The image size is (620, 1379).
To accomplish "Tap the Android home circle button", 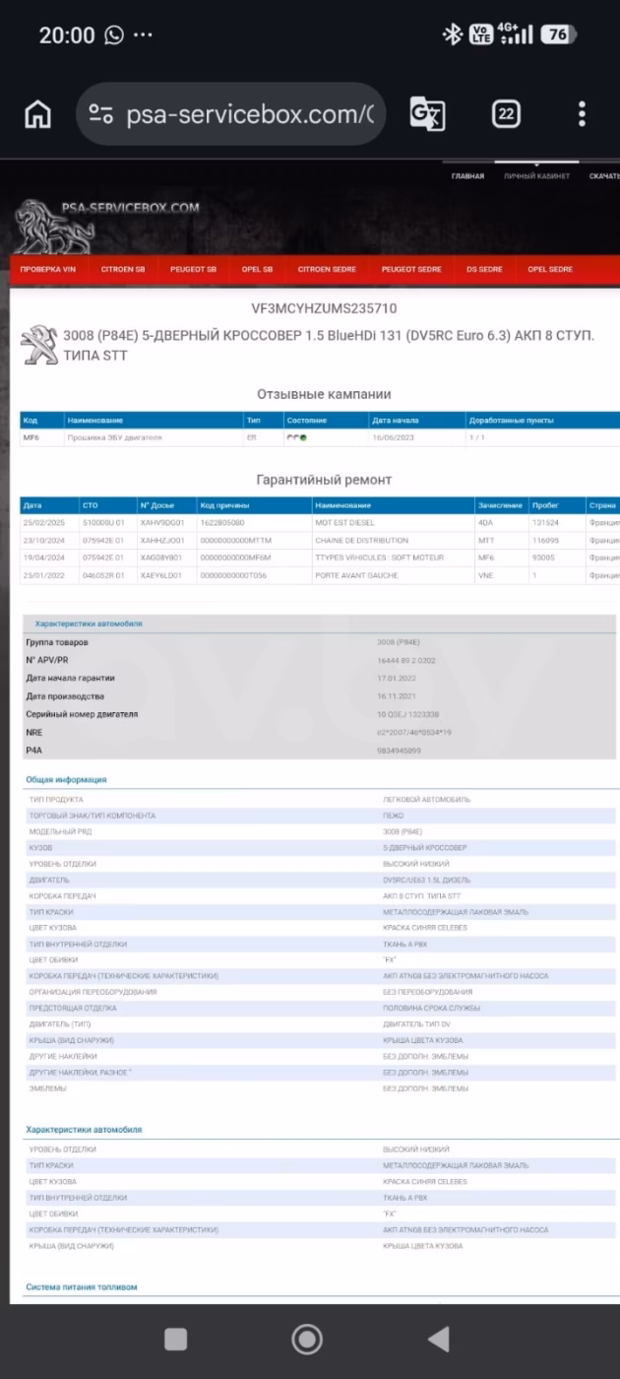I will coord(308,1339).
